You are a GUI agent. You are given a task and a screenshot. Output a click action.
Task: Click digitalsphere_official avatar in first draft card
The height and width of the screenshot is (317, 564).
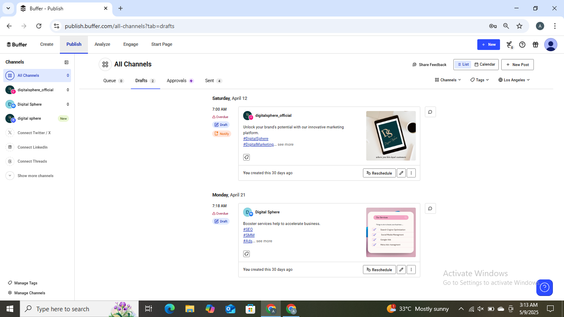click(x=248, y=116)
